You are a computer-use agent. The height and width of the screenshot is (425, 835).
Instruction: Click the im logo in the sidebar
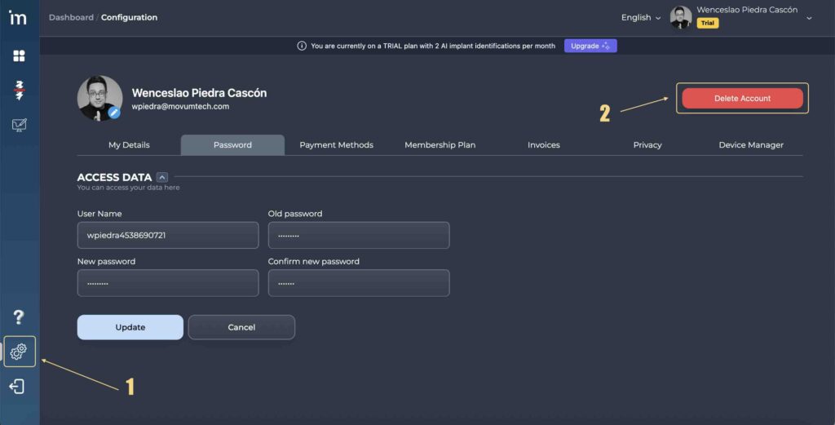click(18, 18)
